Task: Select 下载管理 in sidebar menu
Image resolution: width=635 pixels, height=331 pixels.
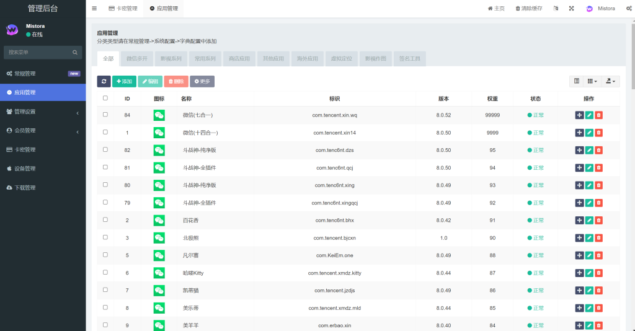Action: pos(43,188)
